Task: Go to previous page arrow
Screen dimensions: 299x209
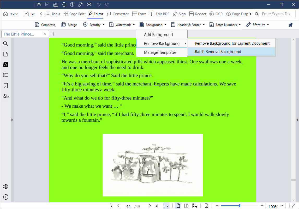Action: [x=118, y=206]
